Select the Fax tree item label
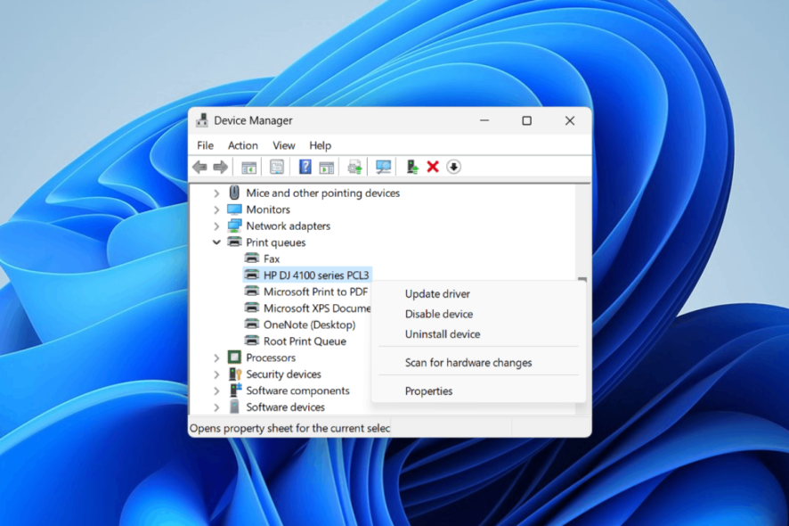789x526 pixels. coord(272,259)
